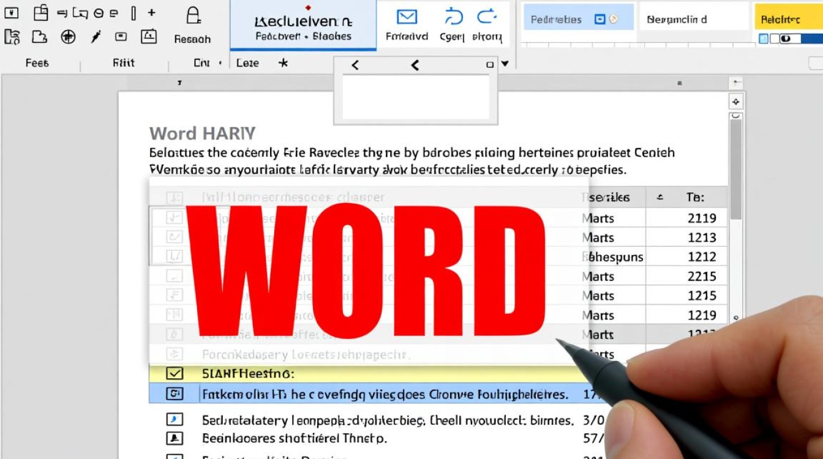Image resolution: width=823 pixels, height=459 pixels.
Task: Uncheck the SIANFHeestno checkbox
Action: [x=175, y=373]
